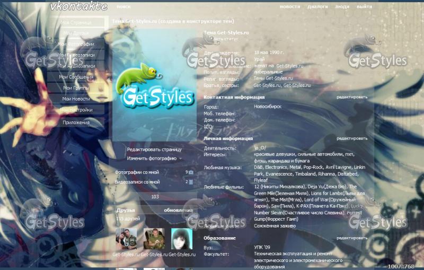Screen dimensions: 424x270
Task: Open the 'Фотографии со мной' link
Action: click(x=137, y=172)
